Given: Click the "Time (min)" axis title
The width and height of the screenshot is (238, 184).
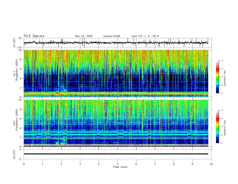Looking at the screenshot, I should (120, 167).
